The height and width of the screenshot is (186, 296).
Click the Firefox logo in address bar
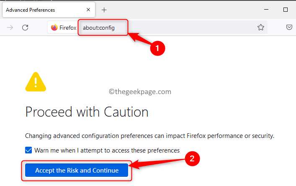(54, 28)
